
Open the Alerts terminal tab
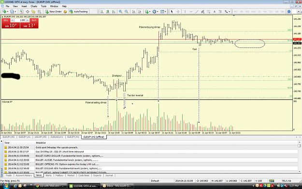click(x=48, y=175)
